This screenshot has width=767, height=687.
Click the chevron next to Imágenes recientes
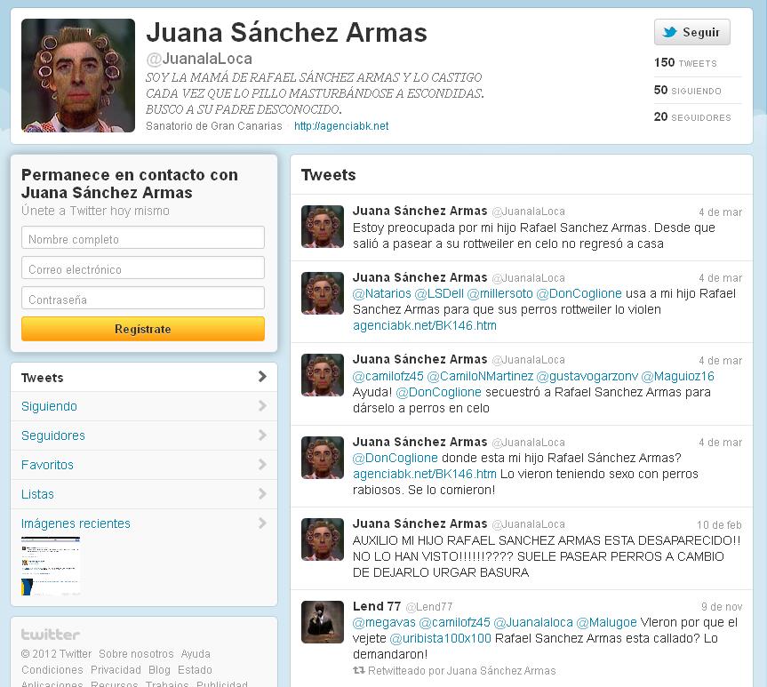click(x=262, y=523)
